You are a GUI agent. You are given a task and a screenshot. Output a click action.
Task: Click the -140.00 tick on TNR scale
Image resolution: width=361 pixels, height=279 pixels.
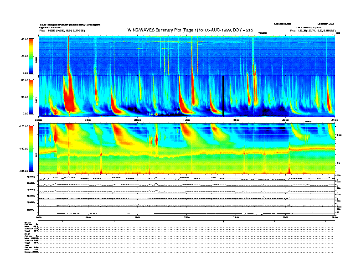tap(24, 149)
